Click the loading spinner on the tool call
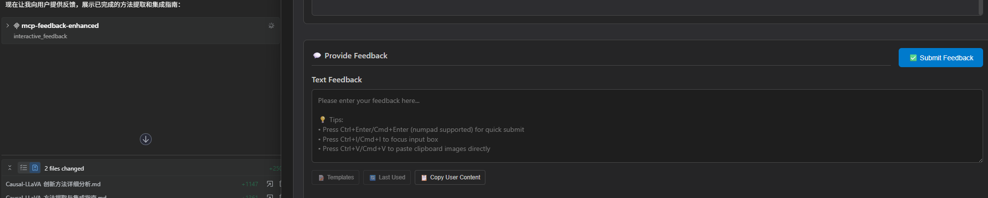Image resolution: width=988 pixels, height=198 pixels. (271, 25)
